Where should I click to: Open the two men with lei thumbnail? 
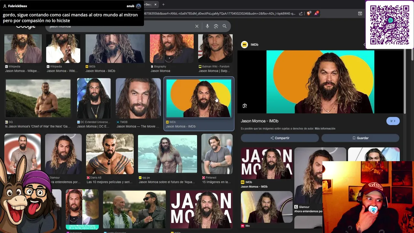tap(135, 210)
